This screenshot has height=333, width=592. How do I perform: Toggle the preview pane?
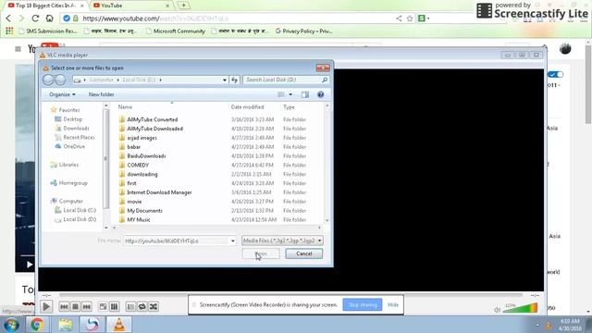305,94
